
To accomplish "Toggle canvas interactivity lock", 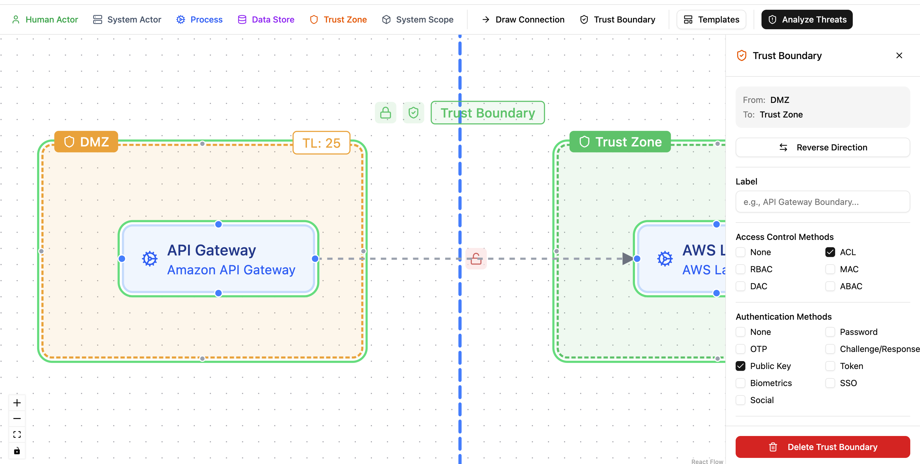I will pyautogui.click(x=17, y=450).
